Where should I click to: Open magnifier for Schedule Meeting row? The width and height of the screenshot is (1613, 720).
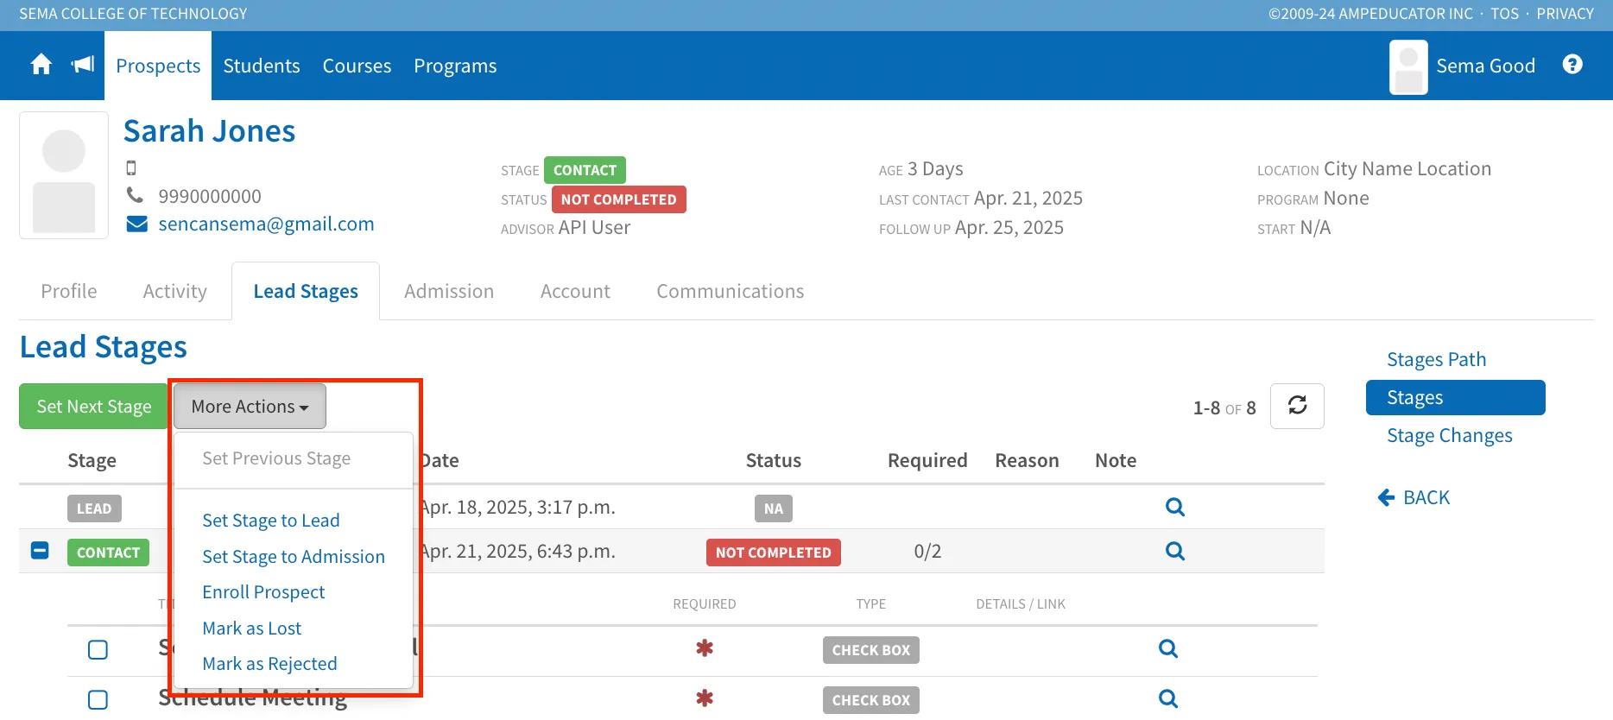pyautogui.click(x=1167, y=698)
